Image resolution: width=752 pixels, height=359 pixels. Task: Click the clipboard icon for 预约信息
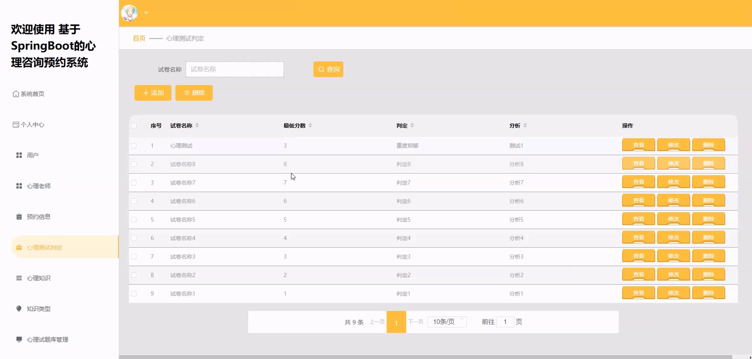pyautogui.click(x=19, y=217)
